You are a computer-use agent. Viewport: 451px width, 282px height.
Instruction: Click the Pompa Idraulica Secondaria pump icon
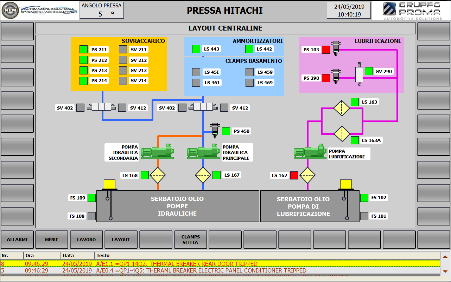[x=157, y=152]
